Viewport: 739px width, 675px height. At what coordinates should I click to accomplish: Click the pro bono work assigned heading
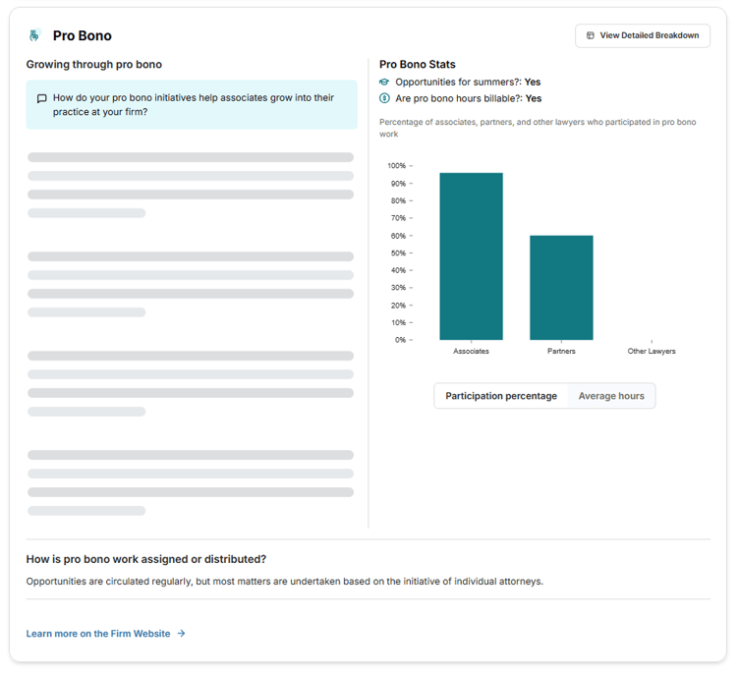tap(146, 559)
